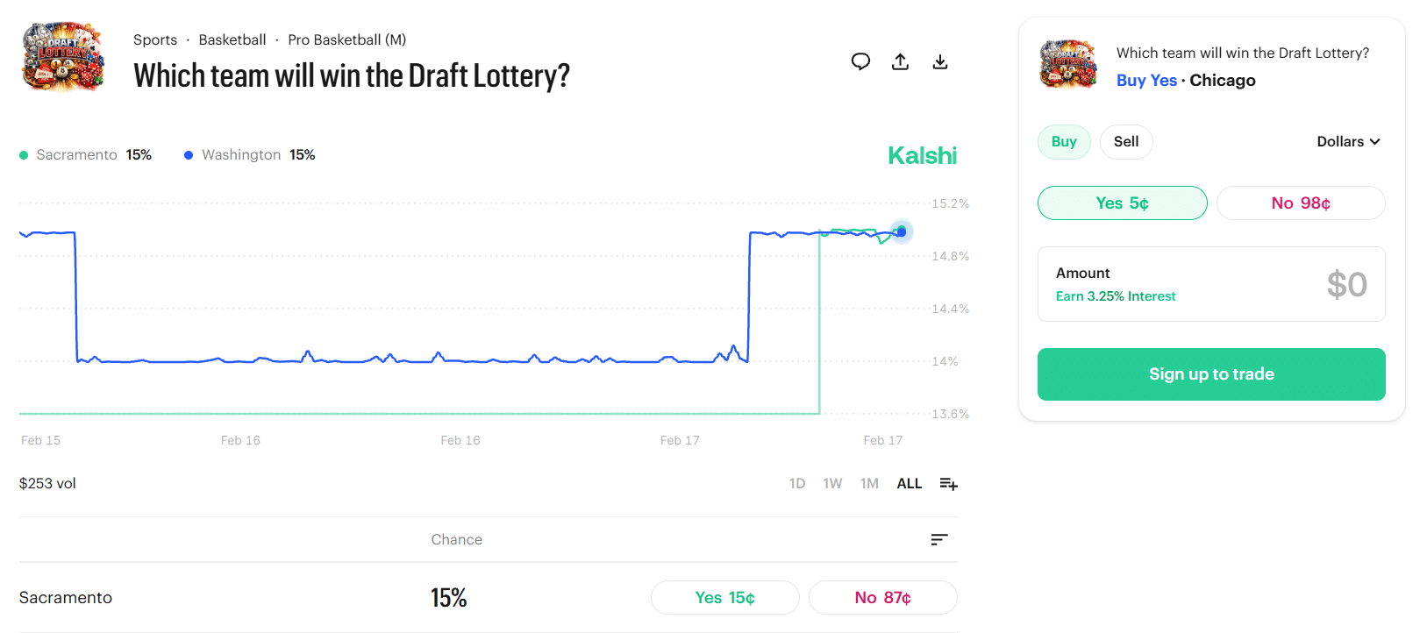Click the Kalshi logo on chart
The width and height of the screenshot is (1427, 633).
[x=922, y=156]
